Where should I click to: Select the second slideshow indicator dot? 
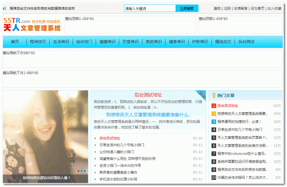click(82, 171)
